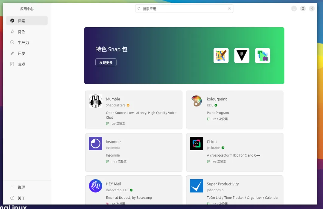Open the black triangle featured snap icon
The image size is (323, 209).
tap(242, 55)
